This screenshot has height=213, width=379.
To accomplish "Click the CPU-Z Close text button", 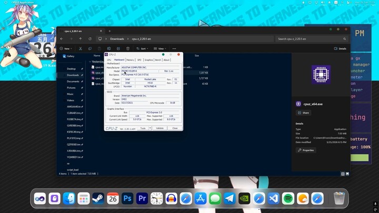I will point(175,128).
